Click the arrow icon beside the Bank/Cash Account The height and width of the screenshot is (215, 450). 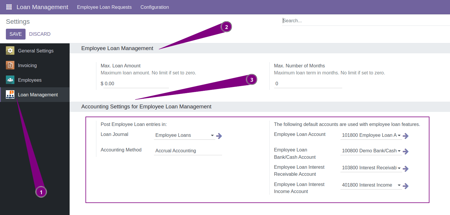[406, 151]
